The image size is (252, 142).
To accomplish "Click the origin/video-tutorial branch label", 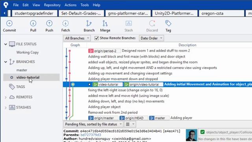I will pyautogui.click(x=143, y=84).
